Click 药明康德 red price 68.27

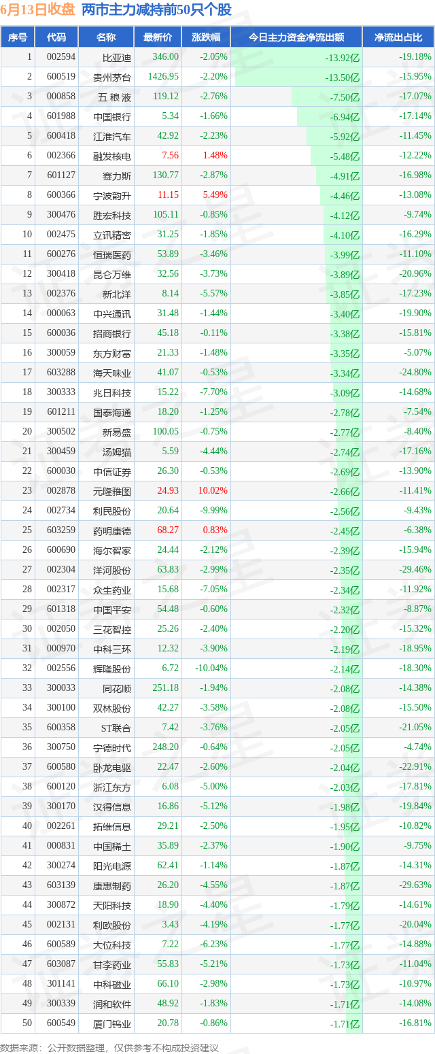pyautogui.click(x=168, y=530)
